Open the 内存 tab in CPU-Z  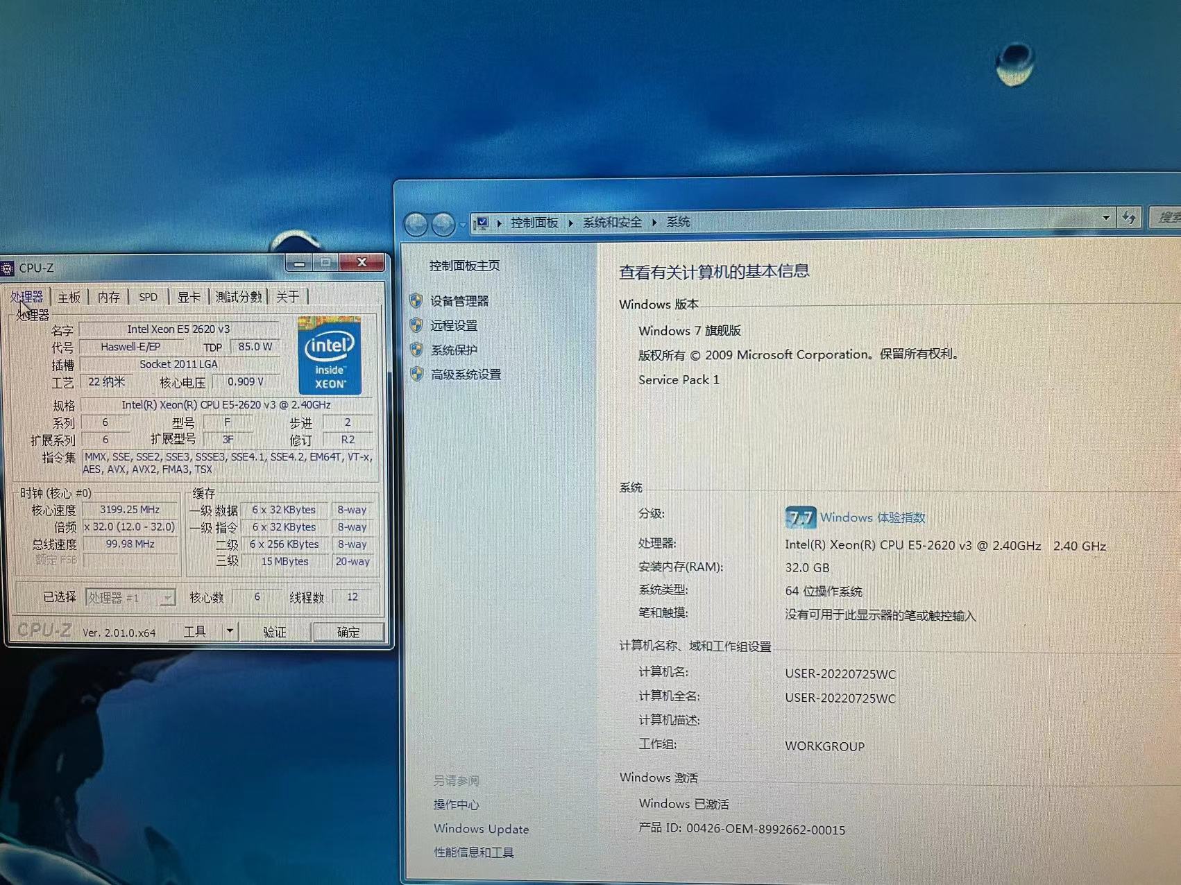108,298
